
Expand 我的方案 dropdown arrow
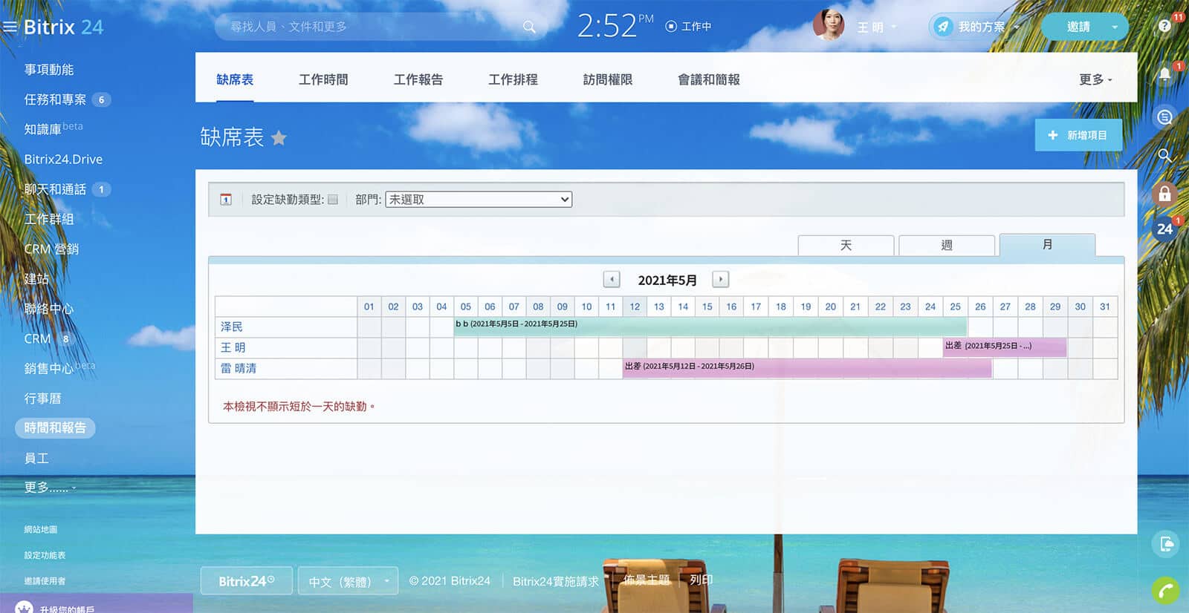click(1017, 27)
